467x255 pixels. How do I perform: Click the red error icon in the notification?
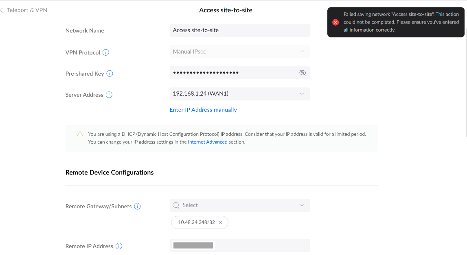pos(335,22)
